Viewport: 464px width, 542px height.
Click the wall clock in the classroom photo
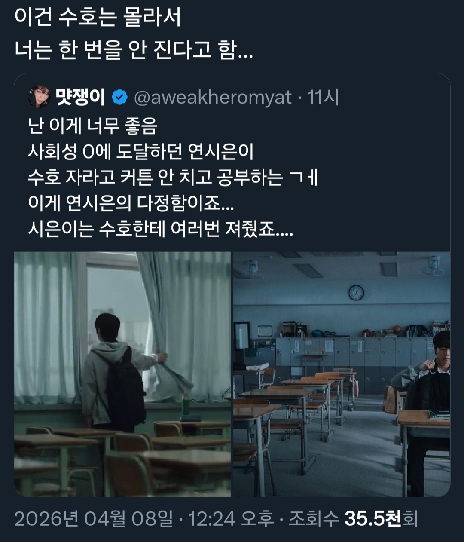(356, 293)
